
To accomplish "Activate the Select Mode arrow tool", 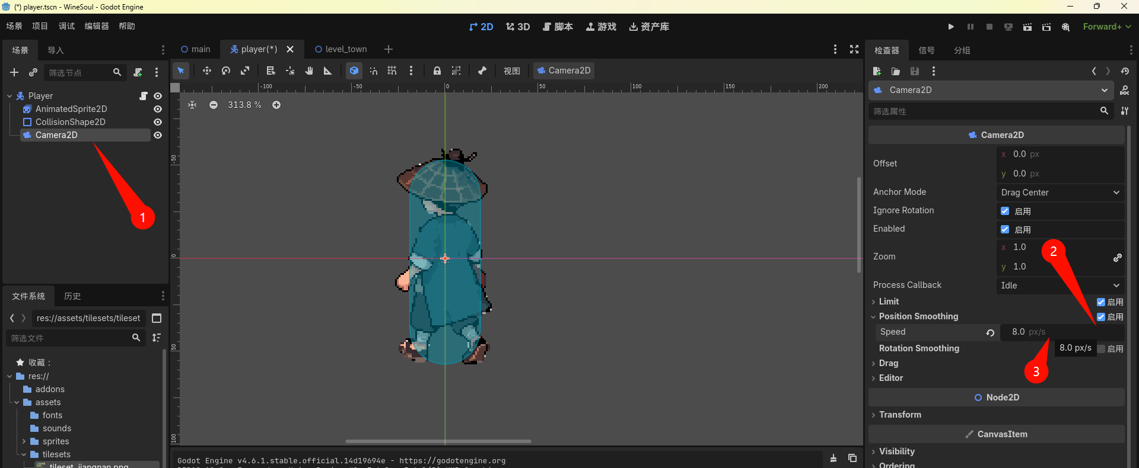I will 181,70.
